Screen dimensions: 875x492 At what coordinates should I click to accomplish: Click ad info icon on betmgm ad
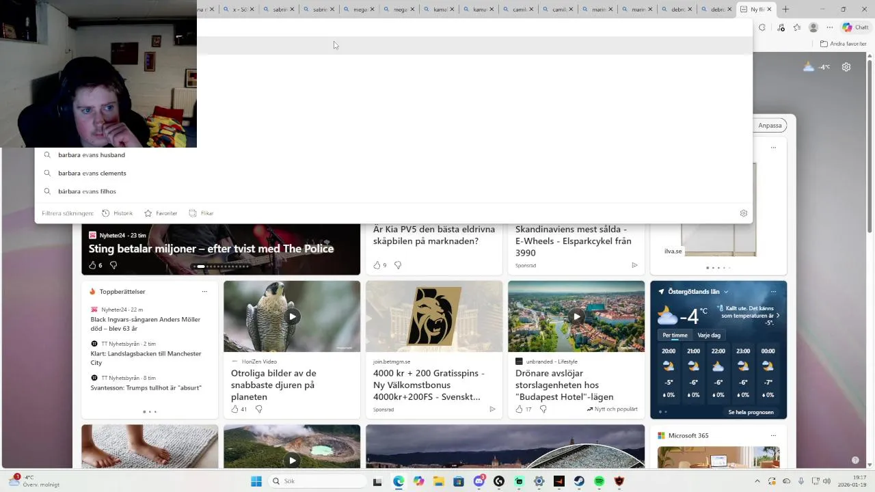492,409
